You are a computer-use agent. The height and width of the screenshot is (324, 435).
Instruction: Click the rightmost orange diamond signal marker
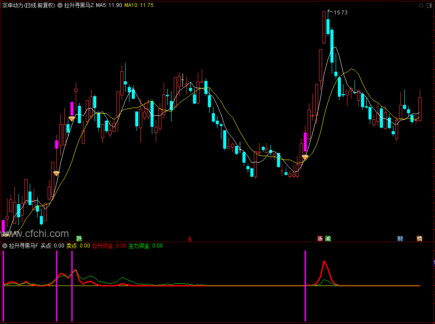pos(305,157)
